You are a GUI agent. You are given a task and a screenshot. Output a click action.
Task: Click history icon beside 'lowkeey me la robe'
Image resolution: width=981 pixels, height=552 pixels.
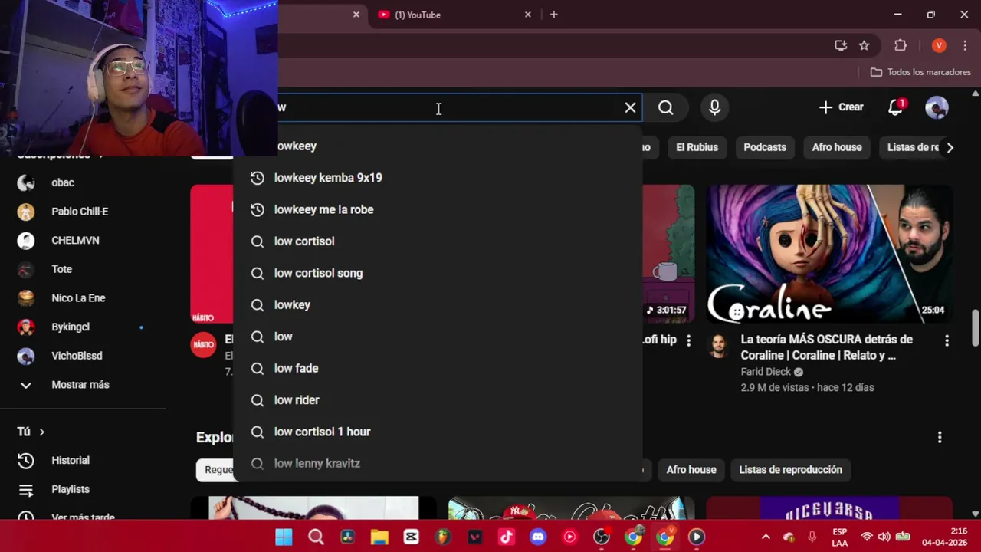tap(258, 209)
